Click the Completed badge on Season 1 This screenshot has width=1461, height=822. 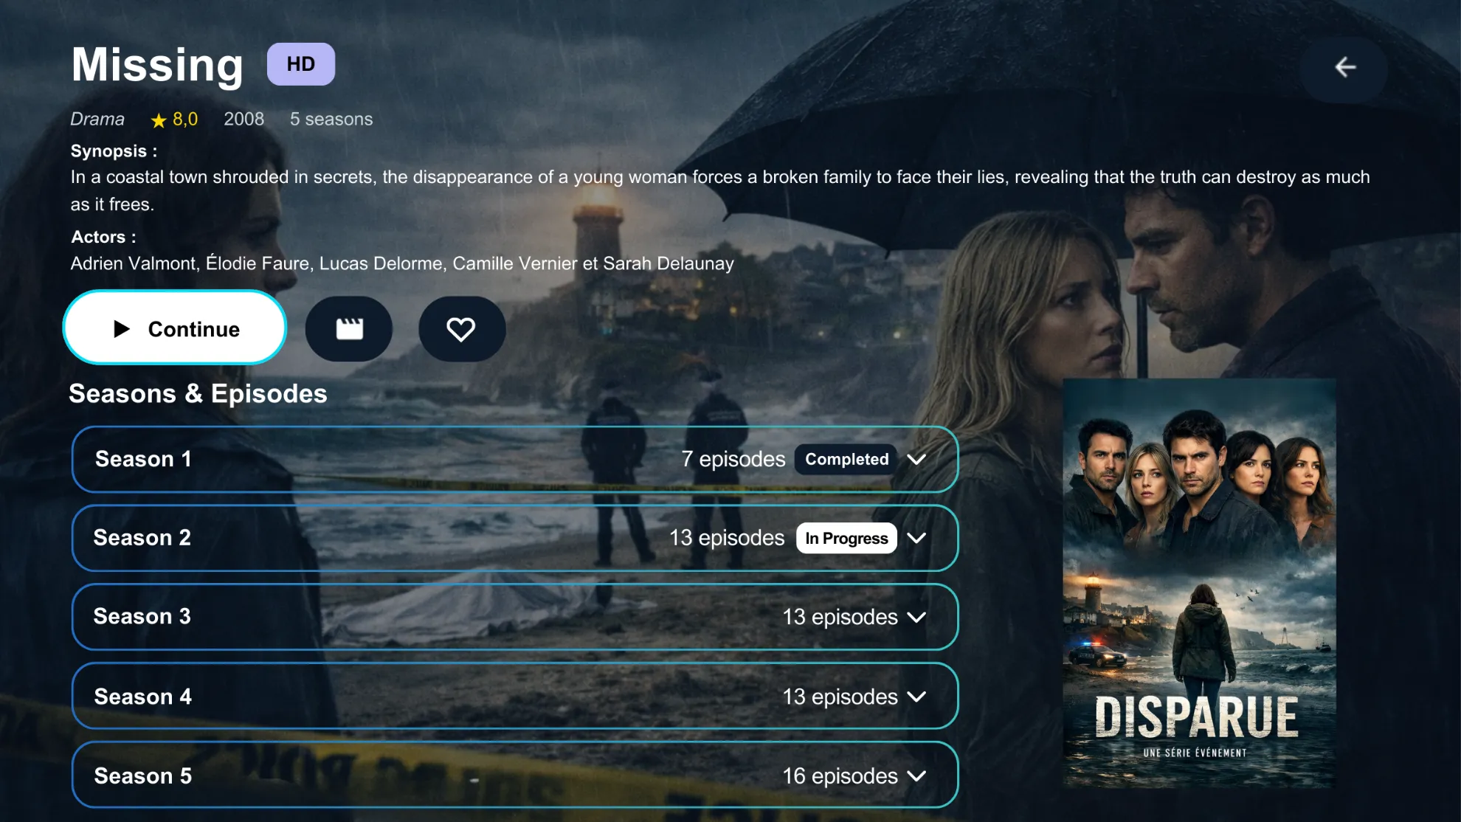click(x=846, y=459)
